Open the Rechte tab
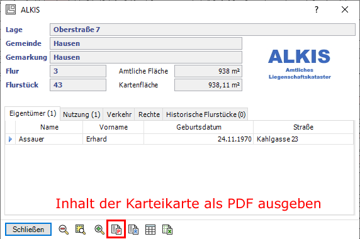Screen dimensions: 360x239 point(149,114)
